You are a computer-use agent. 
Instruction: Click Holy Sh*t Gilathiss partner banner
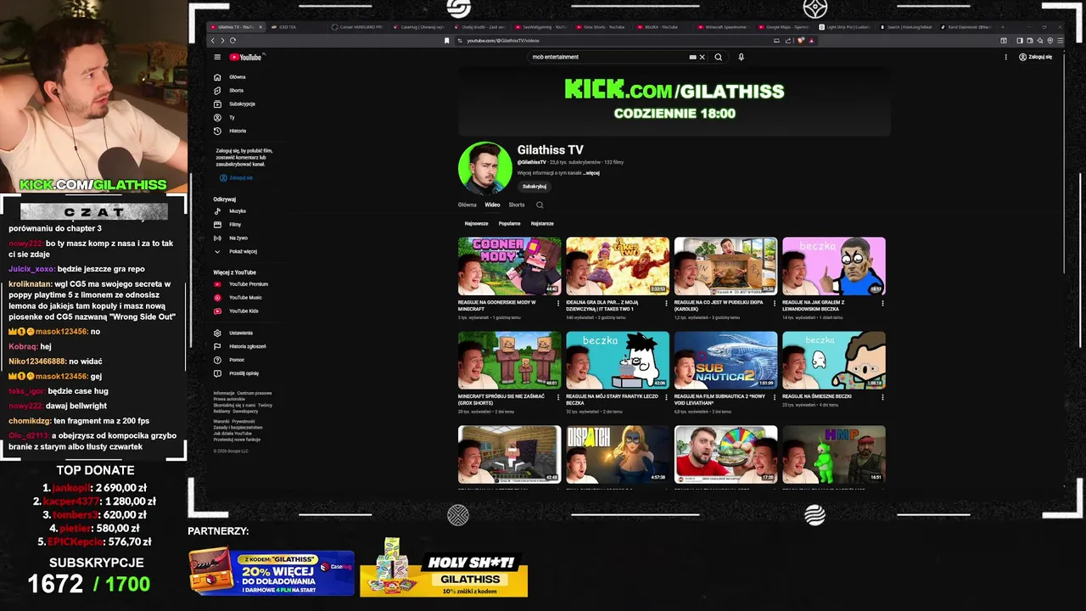coord(444,569)
